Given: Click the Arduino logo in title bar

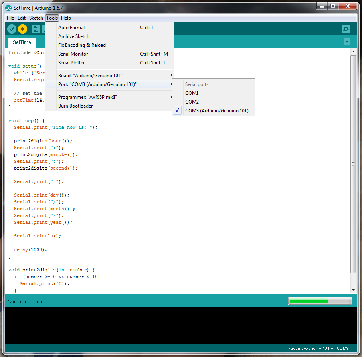Looking at the screenshot, I should click(8, 7).
